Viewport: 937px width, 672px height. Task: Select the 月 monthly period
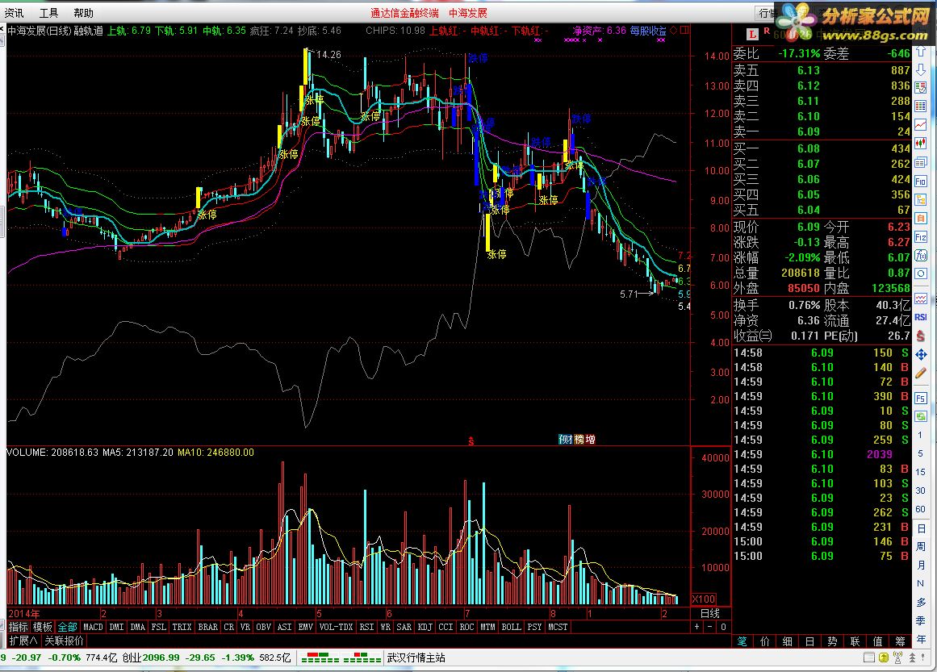921,565
